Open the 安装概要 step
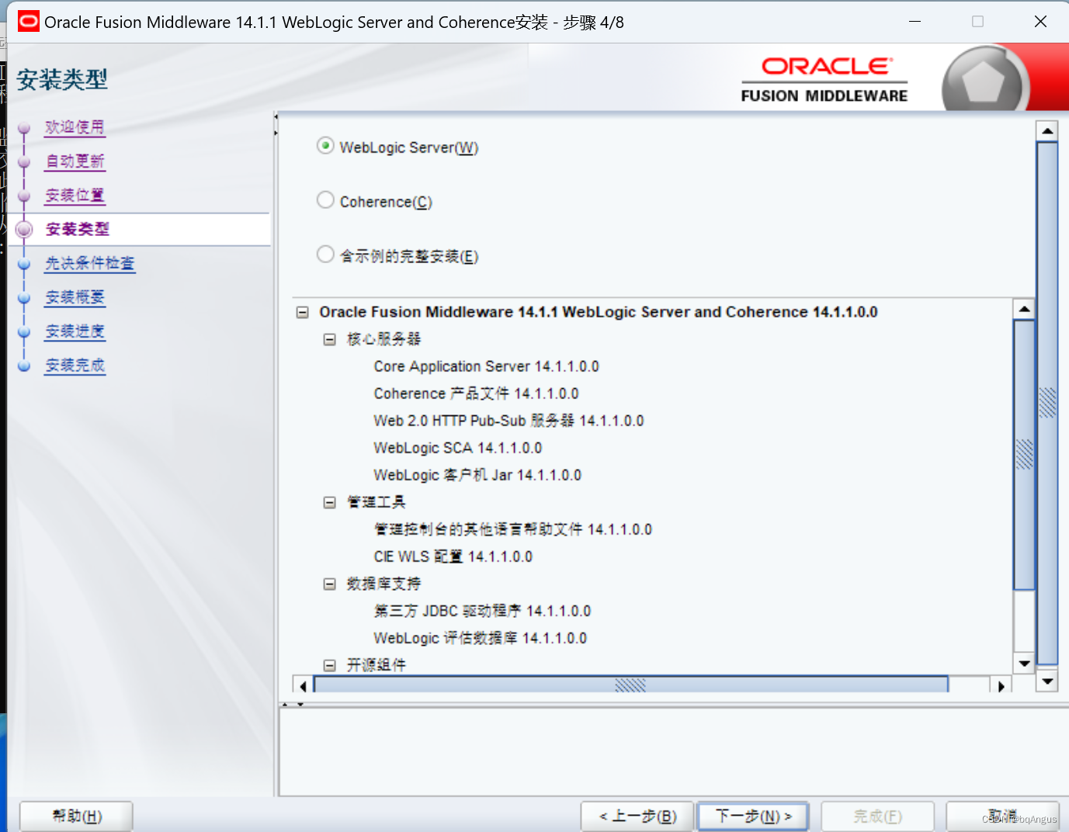 pos(75,297)
